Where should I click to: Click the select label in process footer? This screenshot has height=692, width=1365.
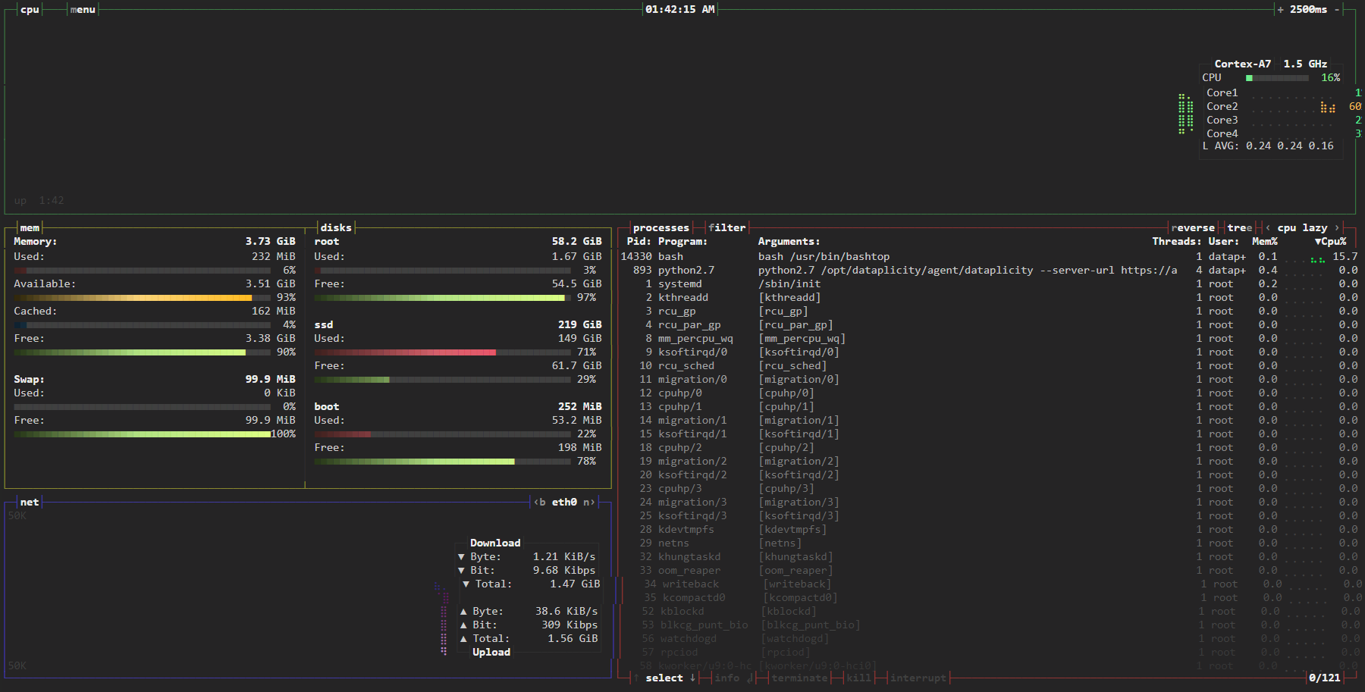(x=664, y=678)
